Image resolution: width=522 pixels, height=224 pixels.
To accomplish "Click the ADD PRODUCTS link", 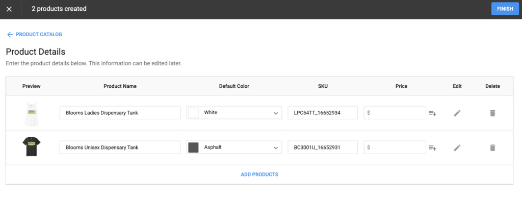I will click(259, 175).
